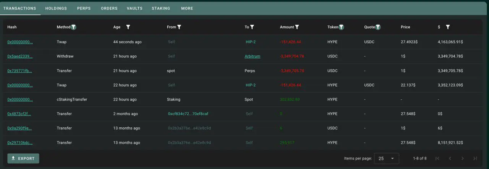Open hash link 0x297106dc transaction
Image resolution: width=489 pixels, height=169 pixels.
(x=20, y=143)
